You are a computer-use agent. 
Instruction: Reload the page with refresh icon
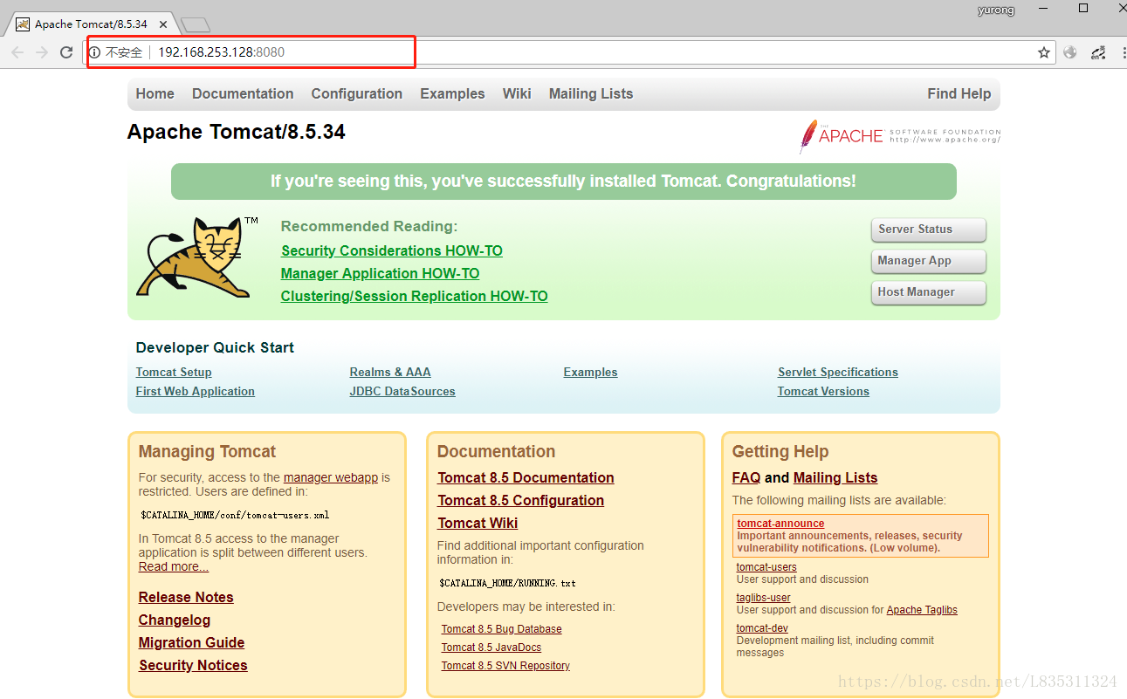(66, 52)
